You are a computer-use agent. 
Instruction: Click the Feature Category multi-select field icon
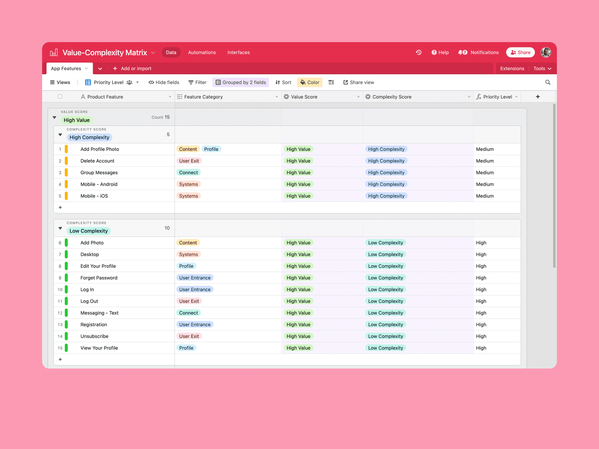click(x=179, y=97)
